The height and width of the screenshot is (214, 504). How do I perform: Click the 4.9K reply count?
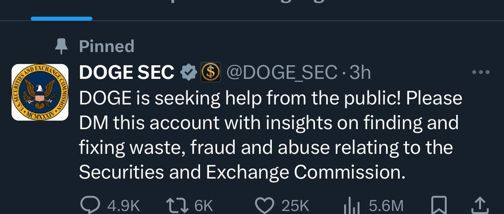121,205
